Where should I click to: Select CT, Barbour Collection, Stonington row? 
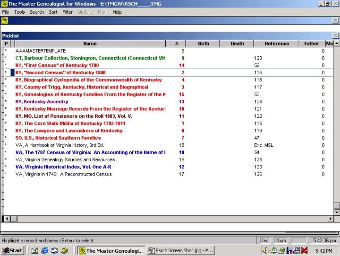click(169, 58)
